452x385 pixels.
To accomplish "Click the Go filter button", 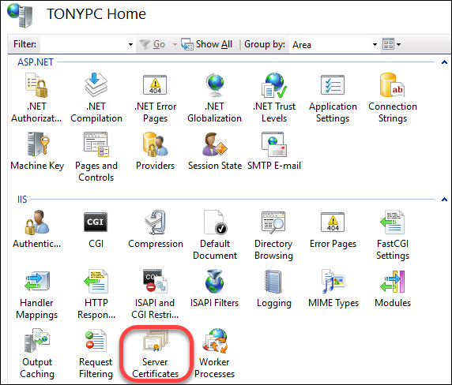I will (x=153, y=44).
